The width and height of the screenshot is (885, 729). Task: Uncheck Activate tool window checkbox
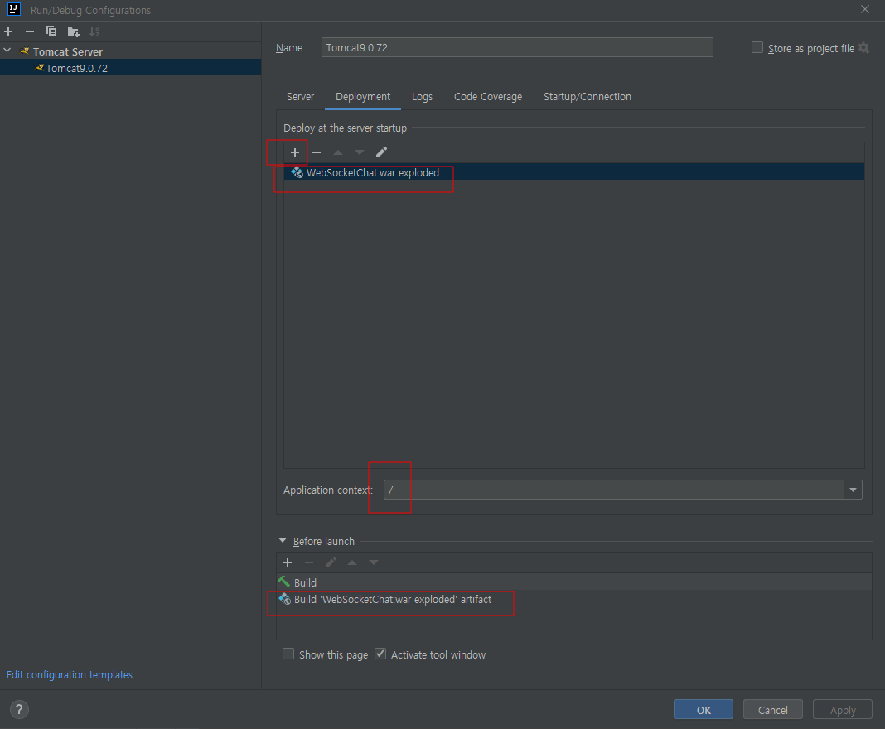pyautogui.click(x=380, y=654)
